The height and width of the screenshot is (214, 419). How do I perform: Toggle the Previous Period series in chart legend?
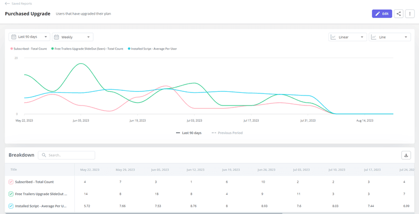tap(227, 133)
